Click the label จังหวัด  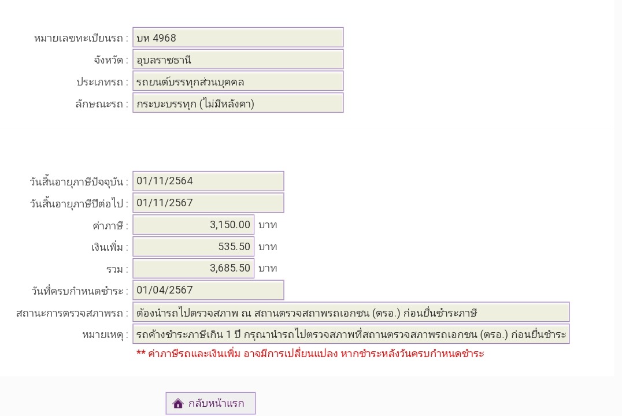pyautogui.click(x=111, y=60)
